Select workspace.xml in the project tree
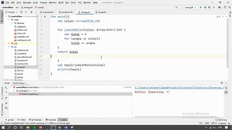Screen dimensions: 232x130 coord(24,40)
